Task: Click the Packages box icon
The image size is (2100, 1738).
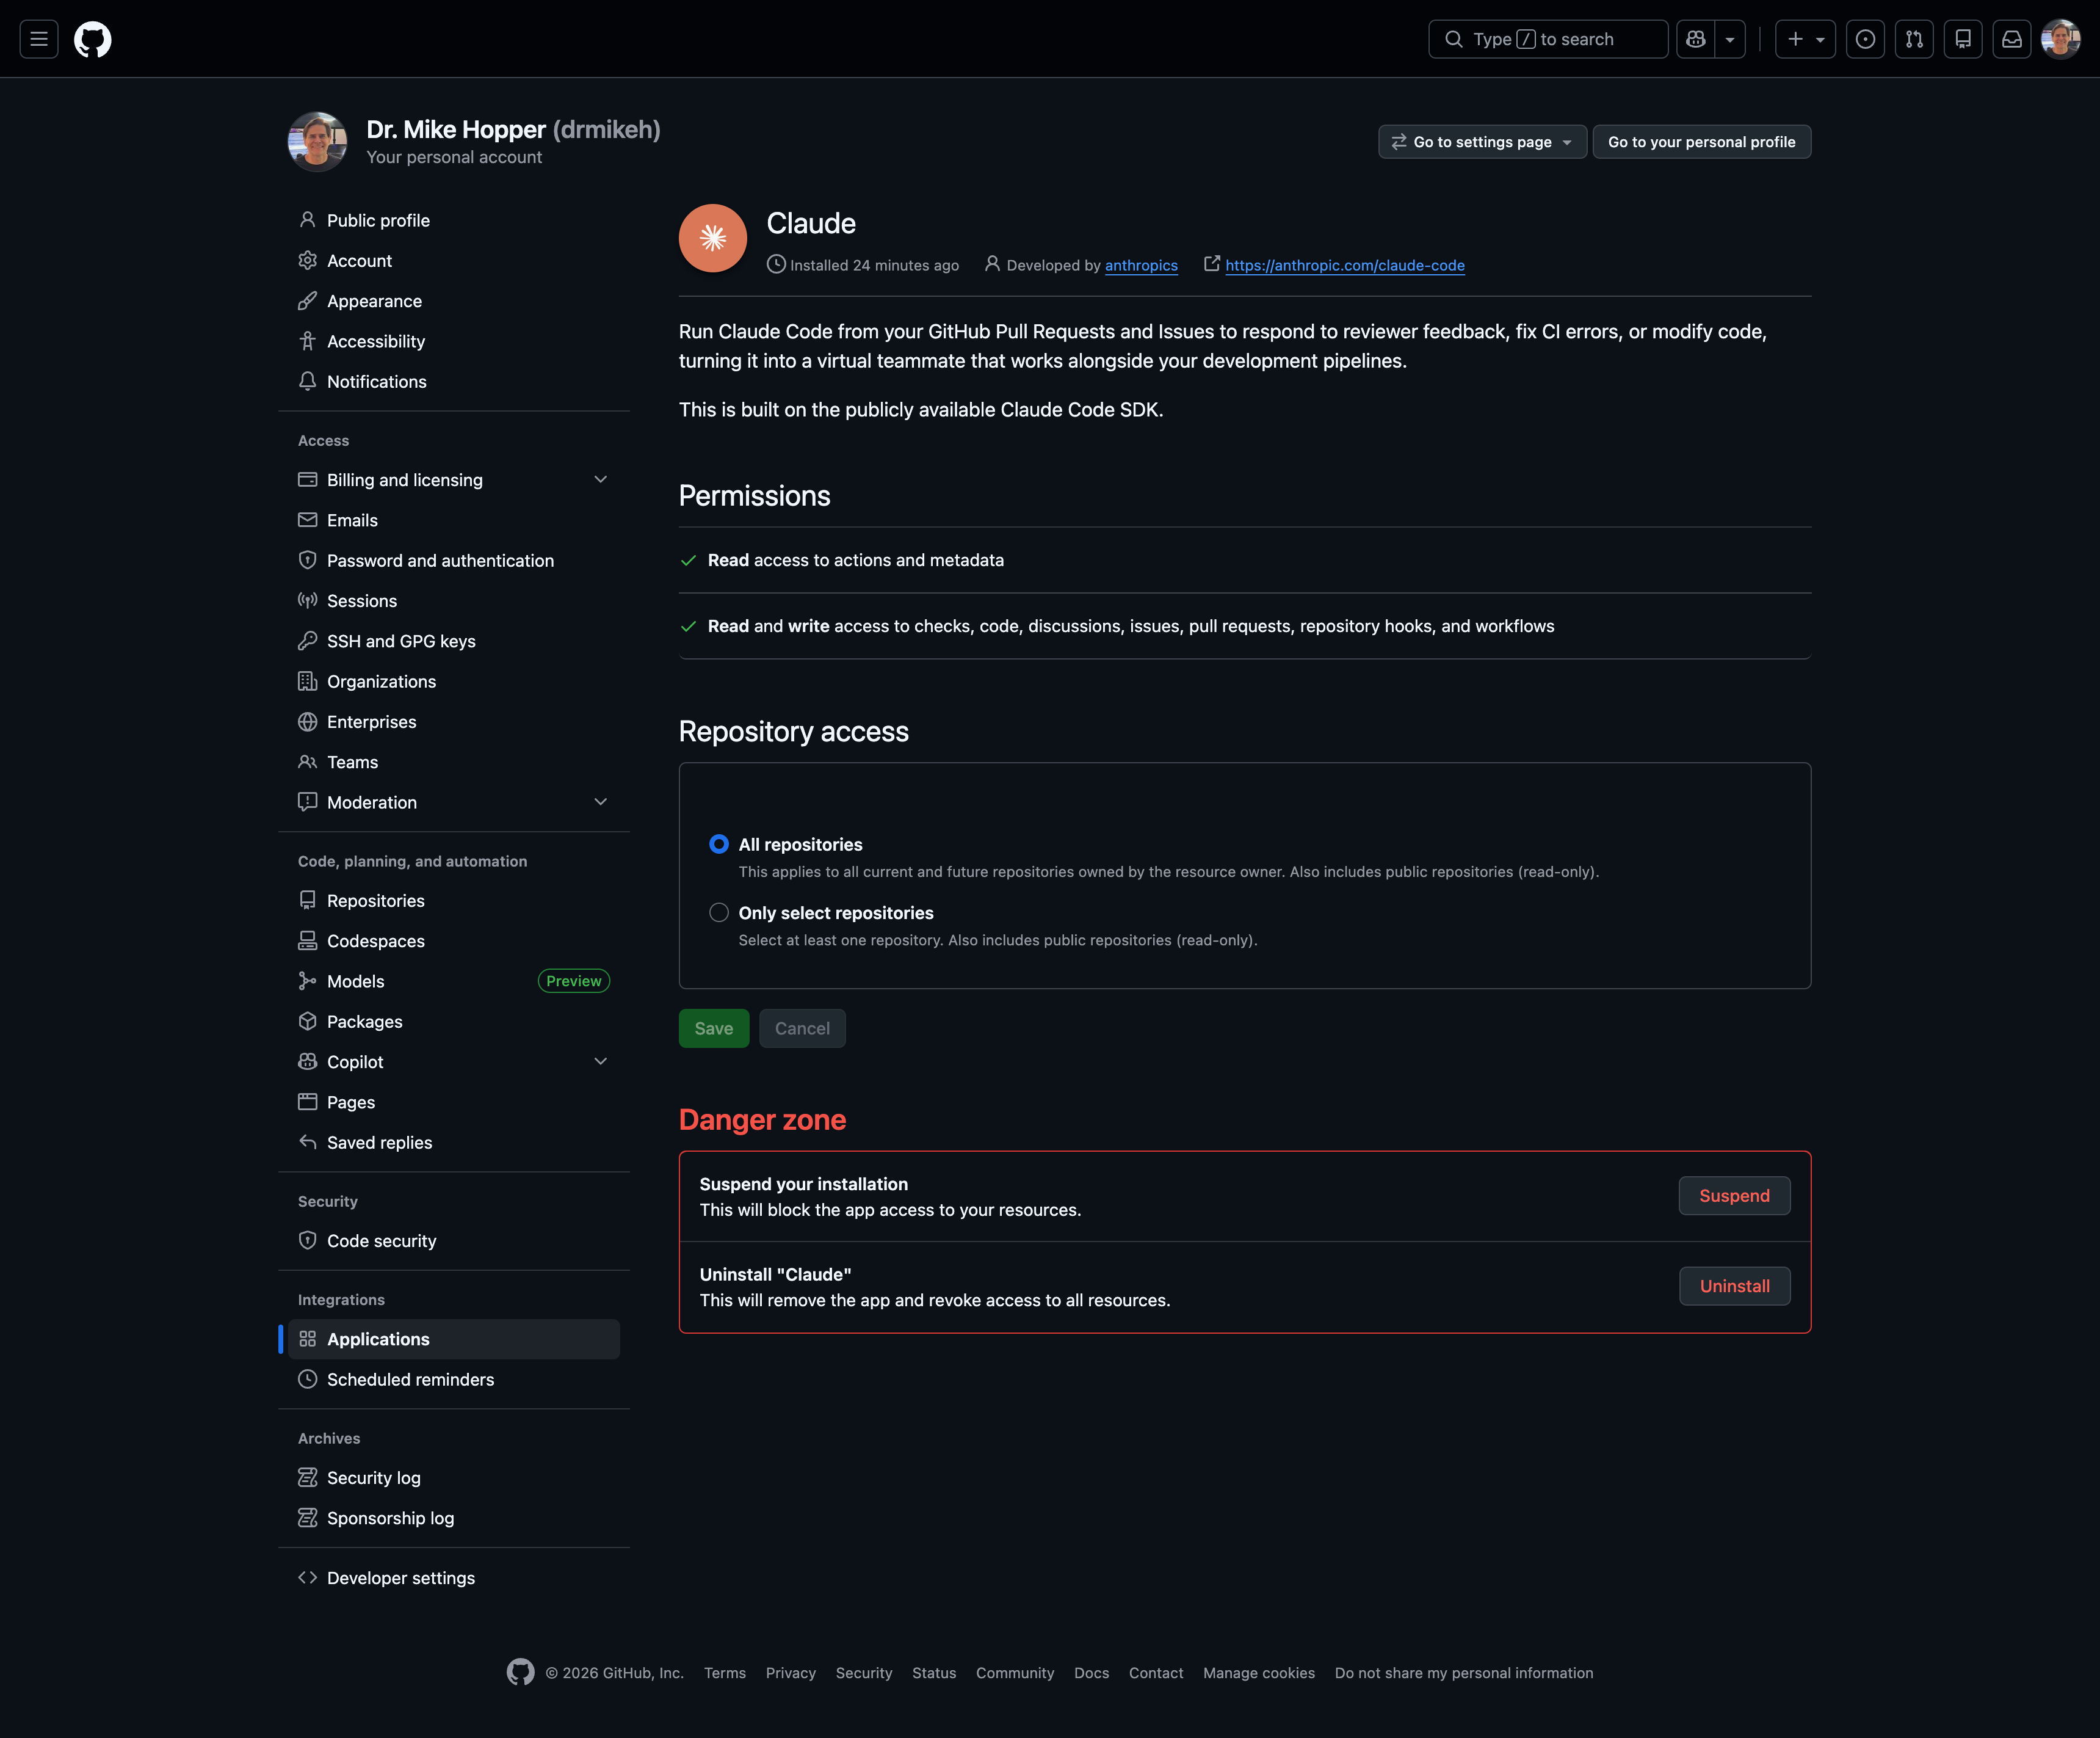Action: click(308, 1020)
